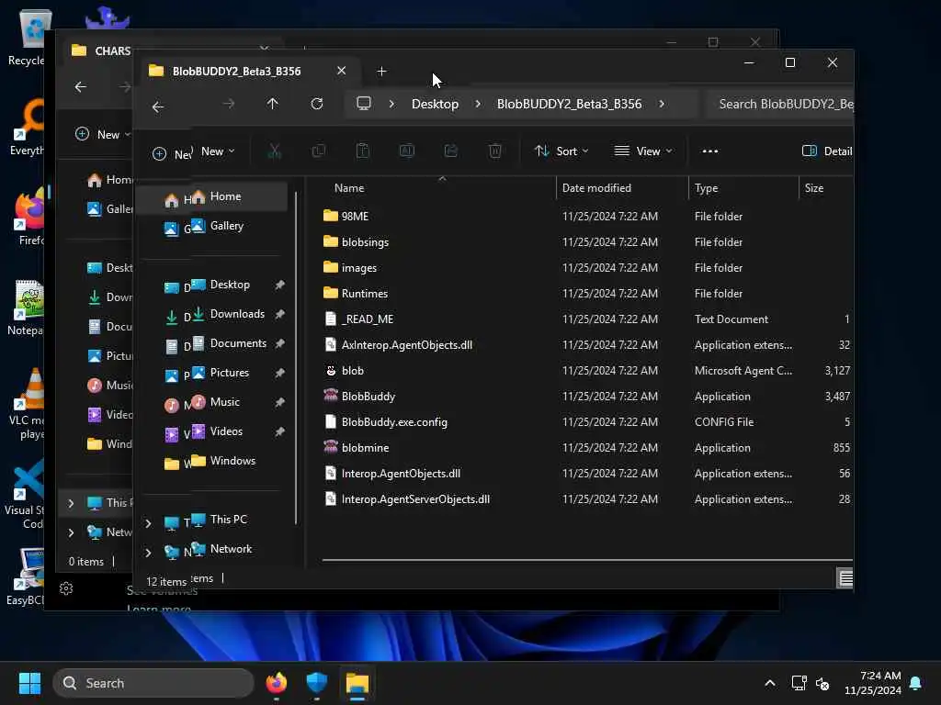Click the Delete trash icon
Image resolution: width=941 pixels, height=705 pixels.
(x=495, y=151)
